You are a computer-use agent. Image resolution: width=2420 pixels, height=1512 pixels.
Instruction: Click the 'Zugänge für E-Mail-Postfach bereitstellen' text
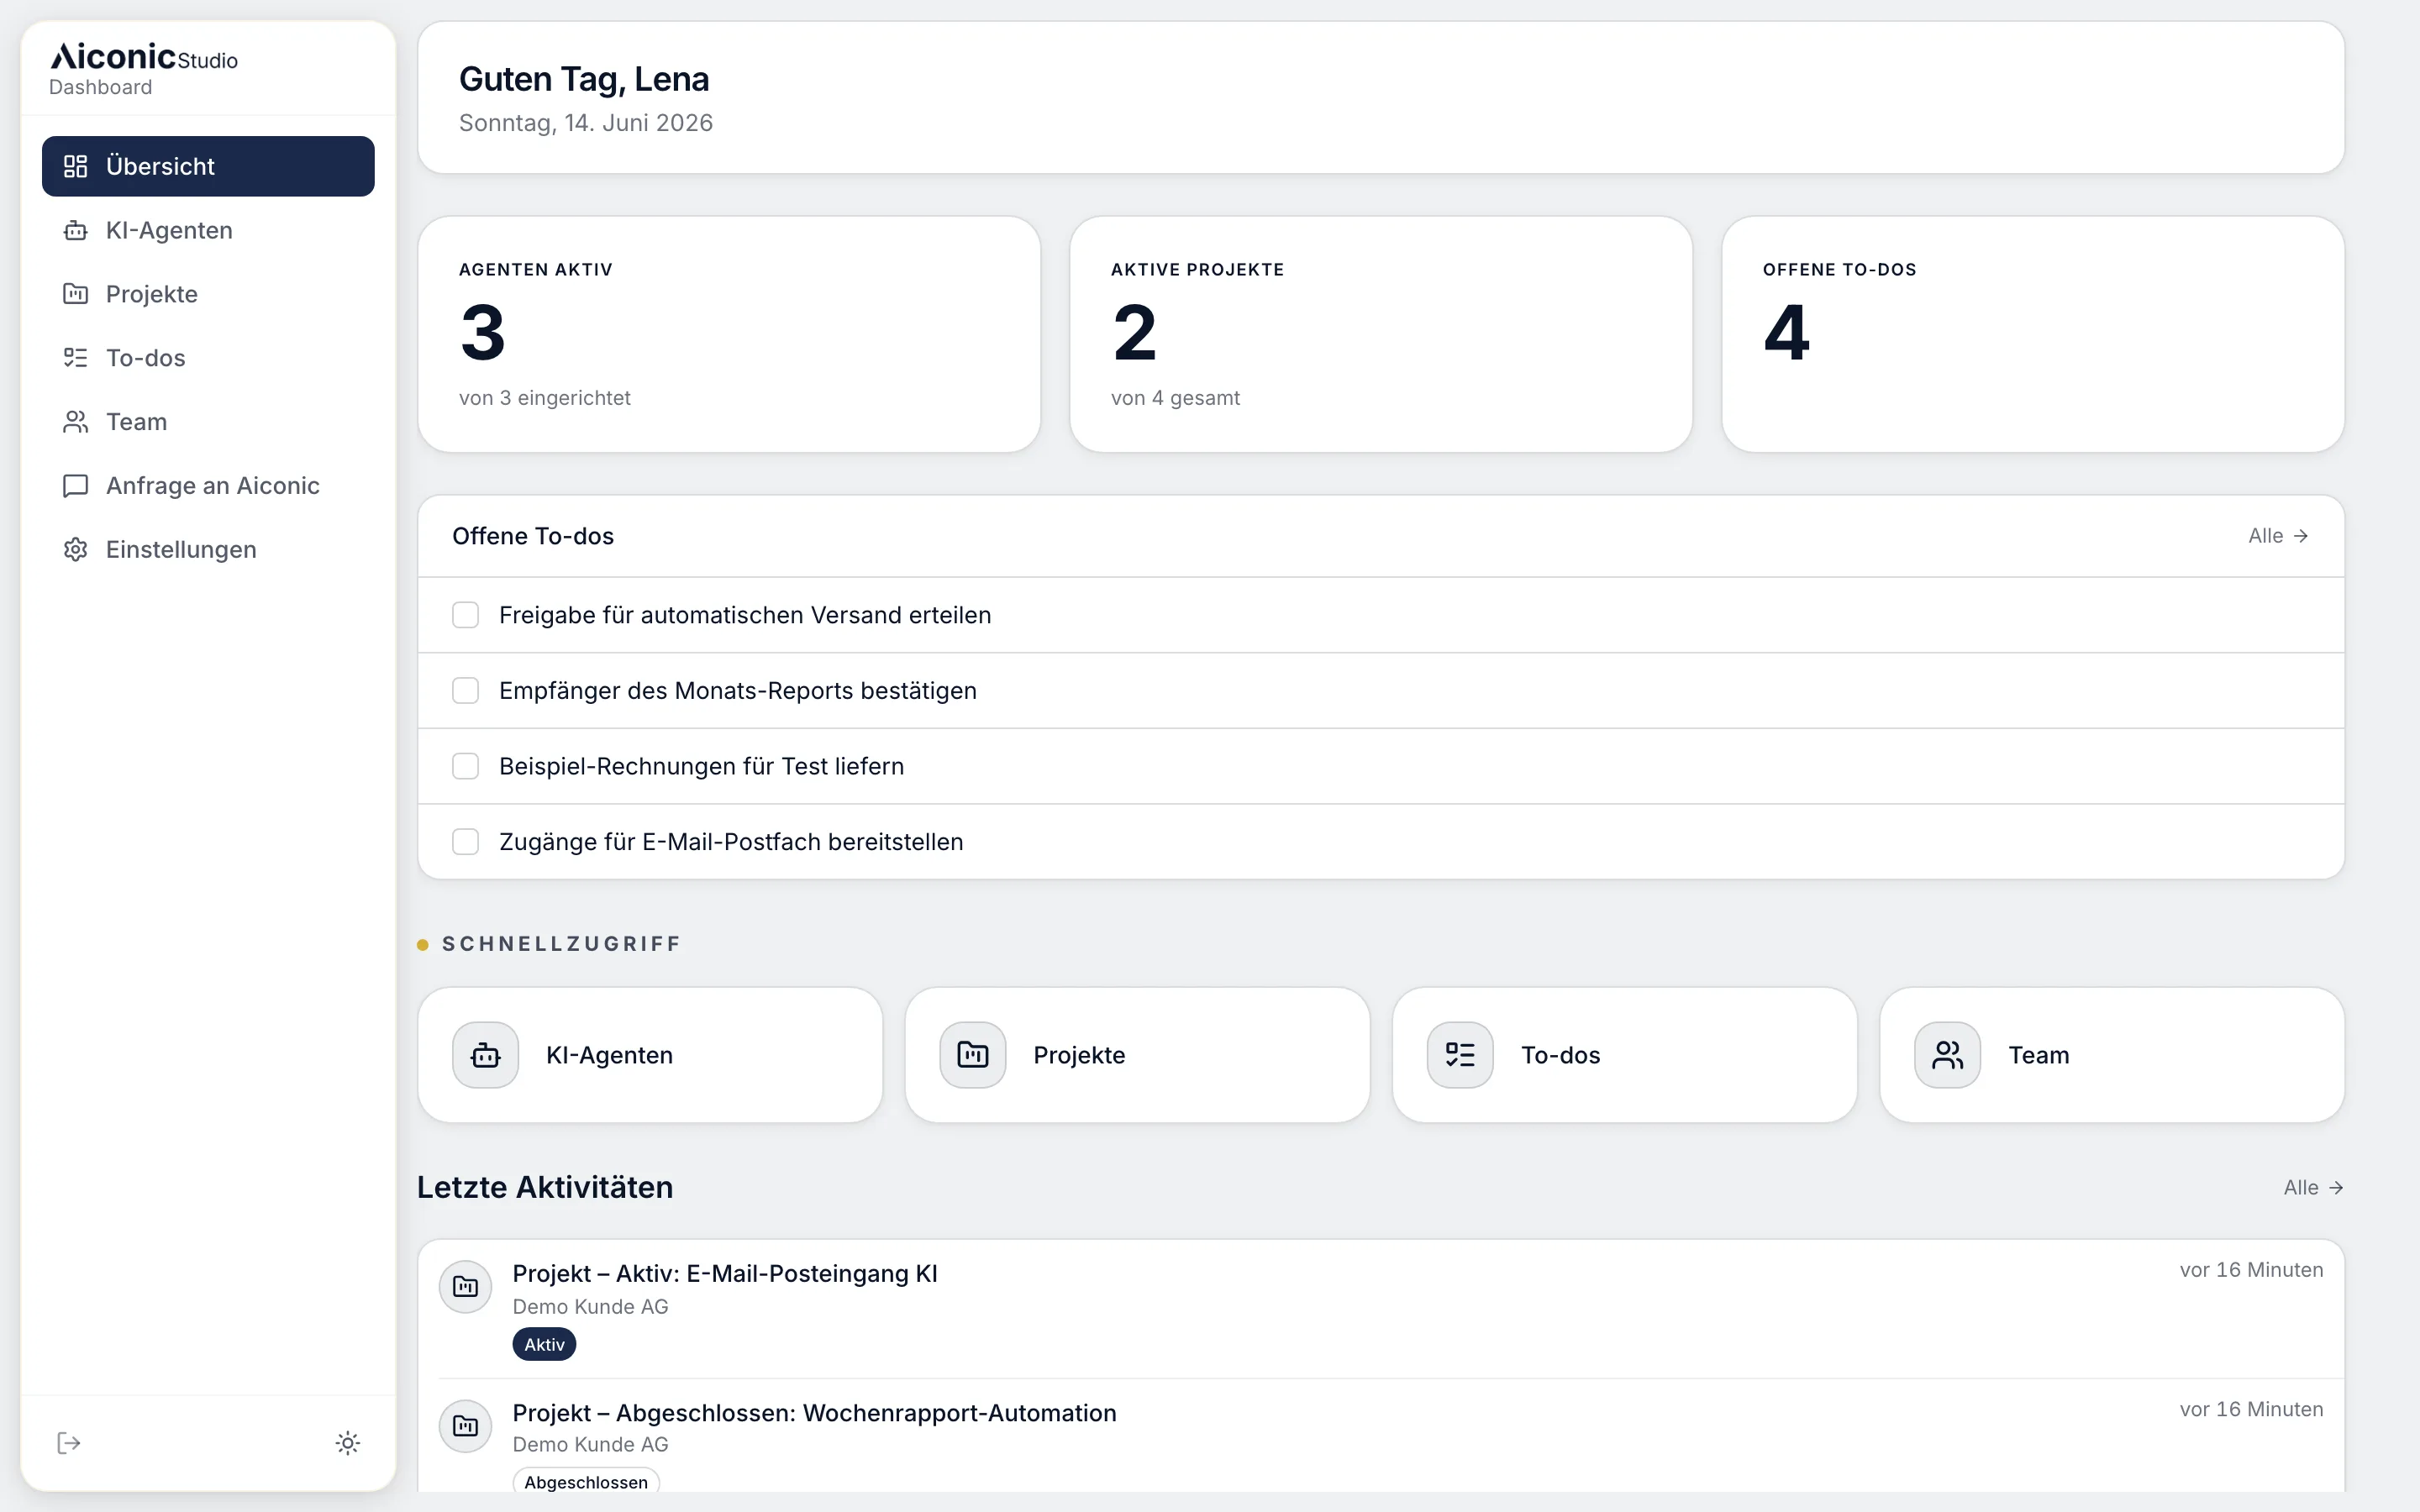pos(731,842)
